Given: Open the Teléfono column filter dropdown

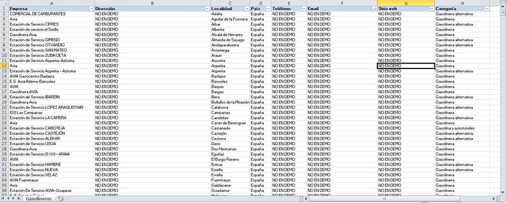Looking at the screenshot, I should pos(304,9).
